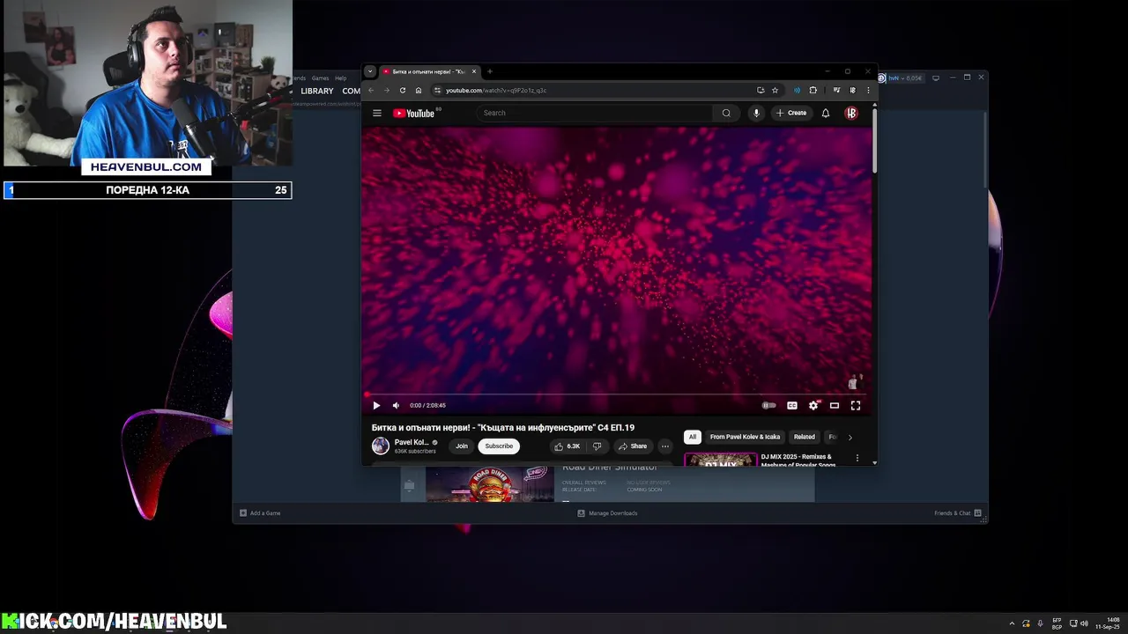The width and height of the screenshot is (1128, 634).
Task: Expand the Create menu on YouTube
Action: click(x=791, y=113)
